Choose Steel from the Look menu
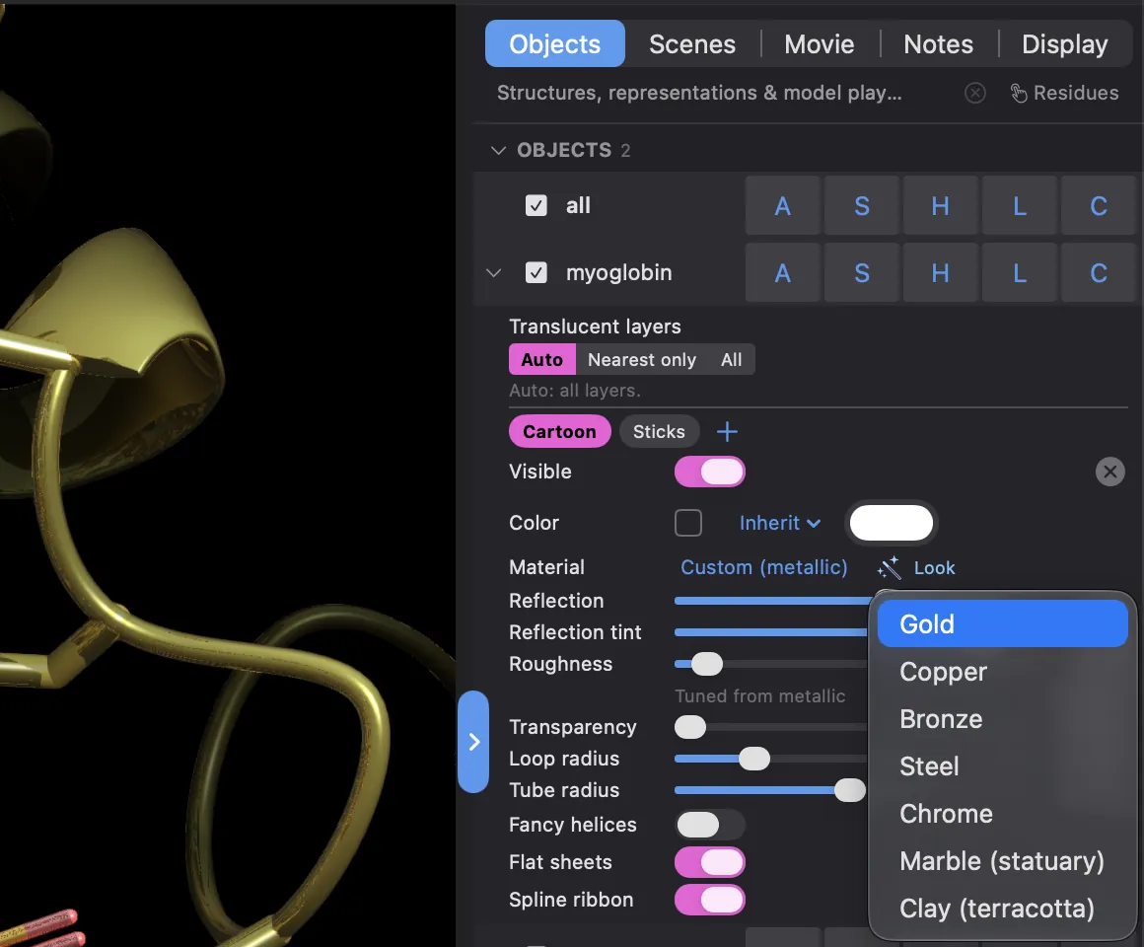Viewport: 1144px width, 947px height. click(x=1002, y=766)
